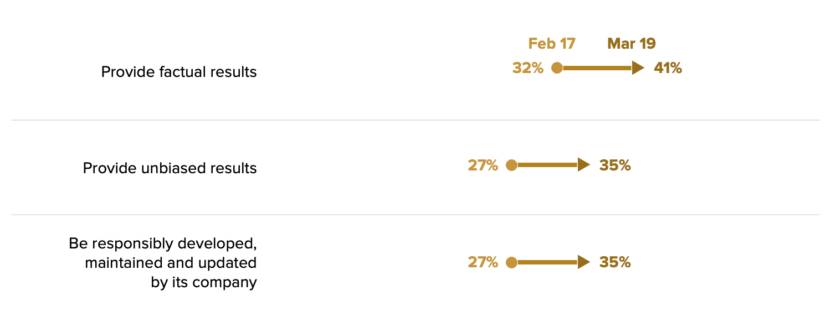Select the 32% dot for factual results
The height and width of the screenshot is (332, 831).
pyautogui.click(x=557, y=68)
